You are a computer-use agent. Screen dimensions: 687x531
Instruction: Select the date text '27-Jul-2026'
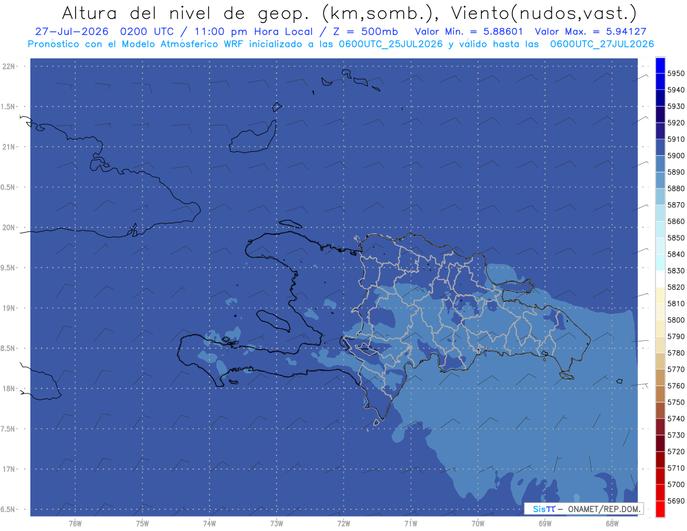tap(72, 32)
